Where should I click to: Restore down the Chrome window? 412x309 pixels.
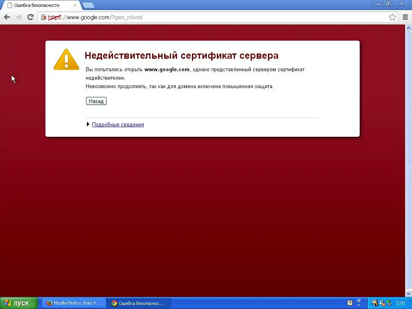tap(388, 3)
